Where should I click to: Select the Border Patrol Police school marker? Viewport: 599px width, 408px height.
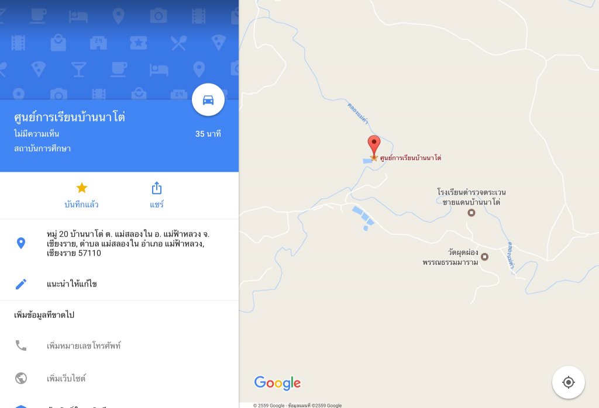click(471, 213)
